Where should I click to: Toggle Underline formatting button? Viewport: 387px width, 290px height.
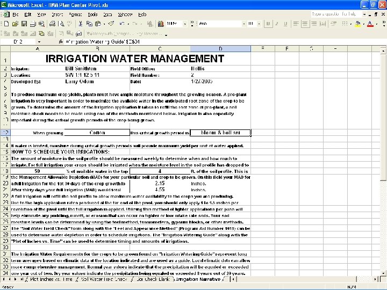tap(285, 24)
